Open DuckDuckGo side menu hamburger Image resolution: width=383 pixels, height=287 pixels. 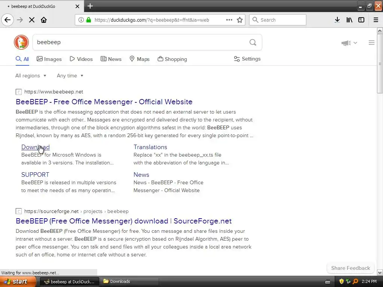pyautogui.click(x=371, y=43)
